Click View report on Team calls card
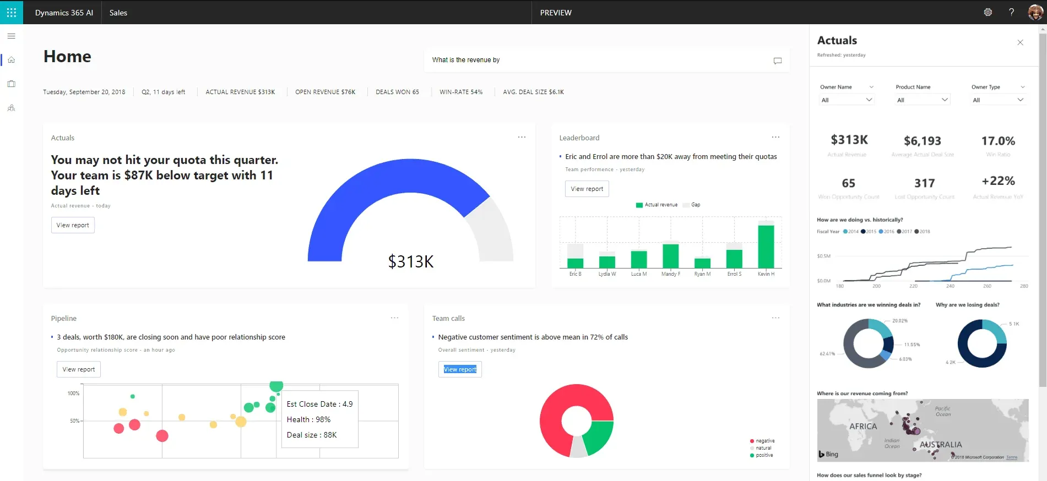The width and height of the screenshot is (1047, 481). pos(460,369)
